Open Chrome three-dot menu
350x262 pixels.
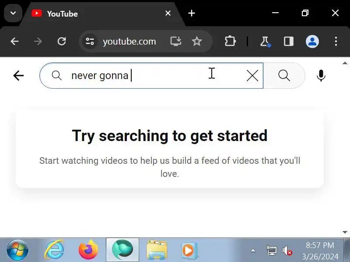click(336, 41)
